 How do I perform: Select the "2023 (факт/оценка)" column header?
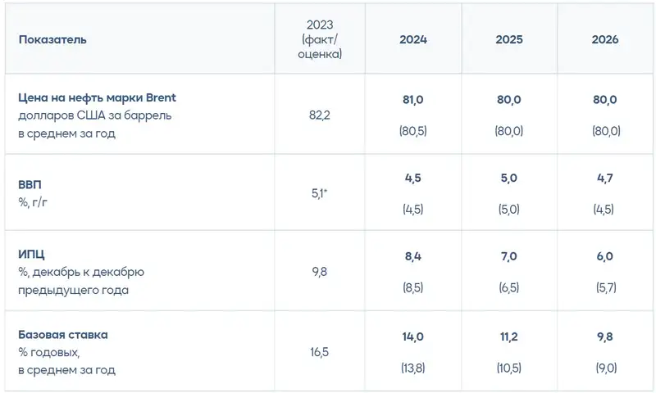click(319, 39)
